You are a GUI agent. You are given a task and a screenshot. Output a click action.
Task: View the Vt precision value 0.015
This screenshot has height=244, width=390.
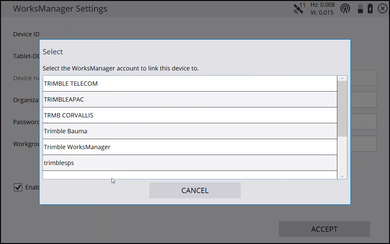tap(322, 13)
